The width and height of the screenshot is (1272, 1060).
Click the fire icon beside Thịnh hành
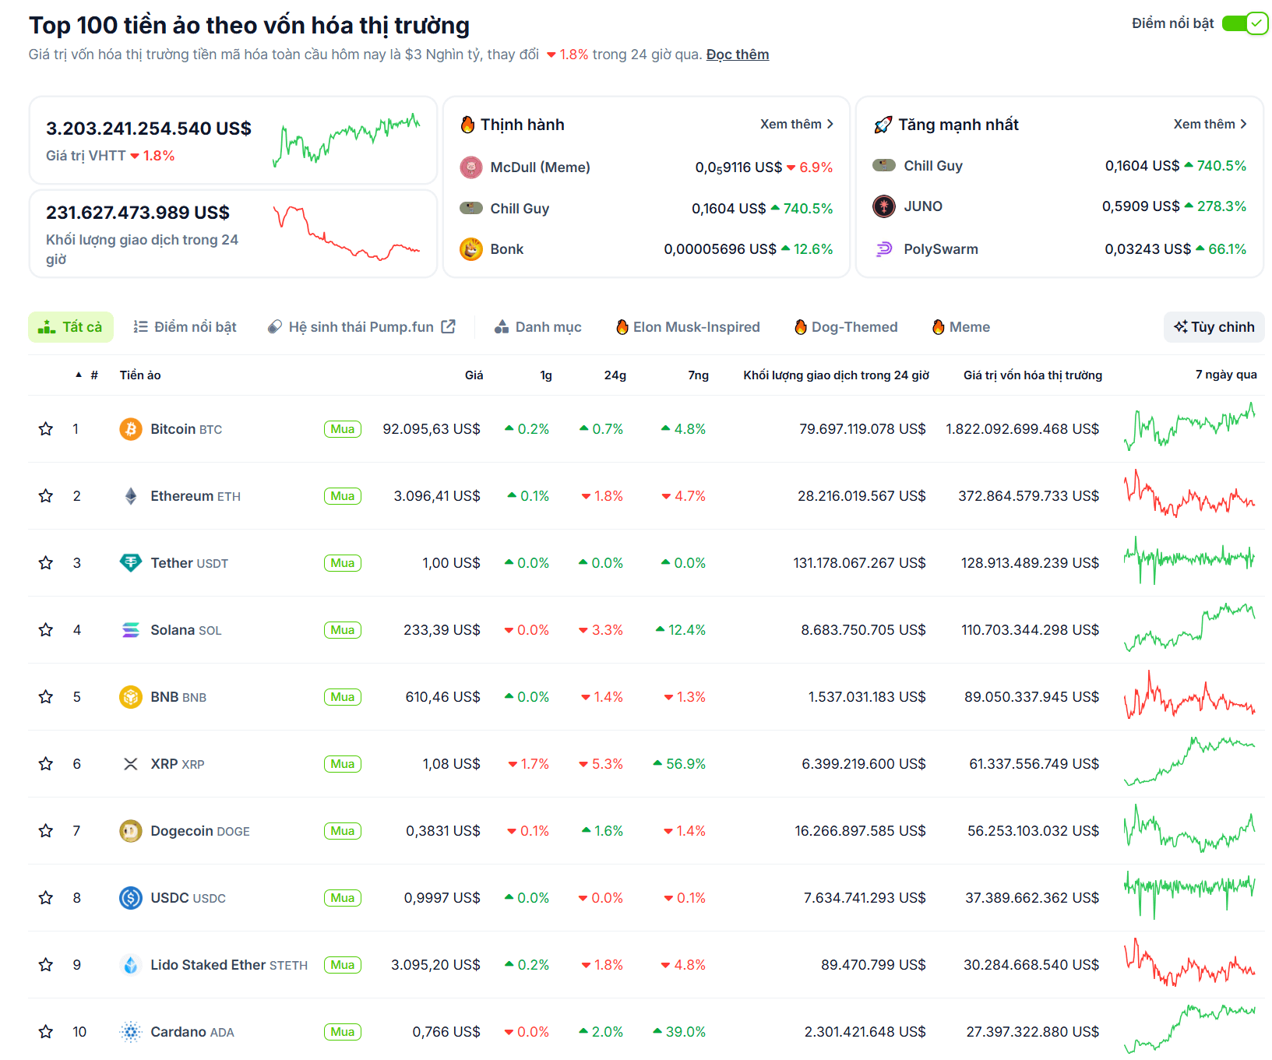click(468, 125)
